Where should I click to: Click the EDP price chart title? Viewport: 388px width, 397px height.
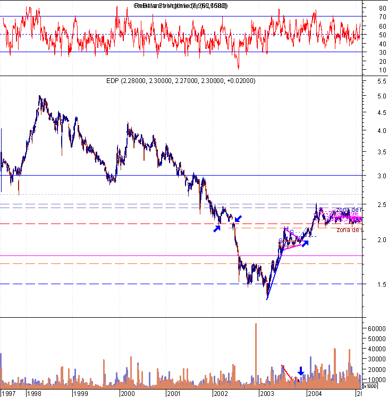181,81
